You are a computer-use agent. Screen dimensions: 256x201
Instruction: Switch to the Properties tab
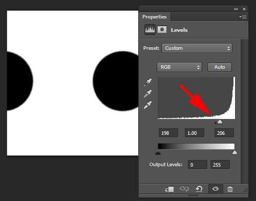point(155,17)
